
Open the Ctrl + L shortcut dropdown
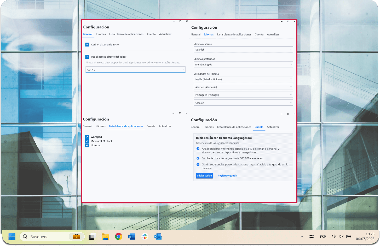135,70
